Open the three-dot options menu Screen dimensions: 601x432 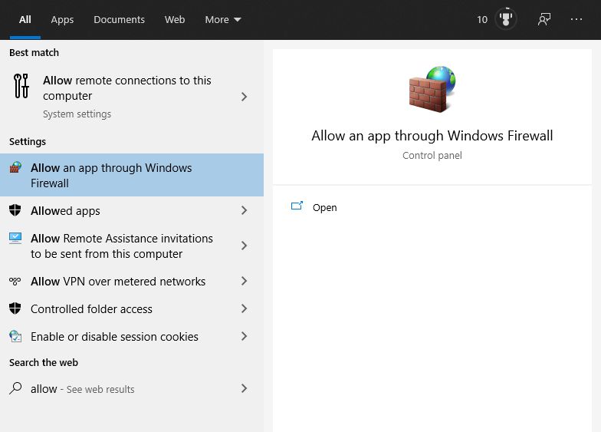tap(576, 19)
